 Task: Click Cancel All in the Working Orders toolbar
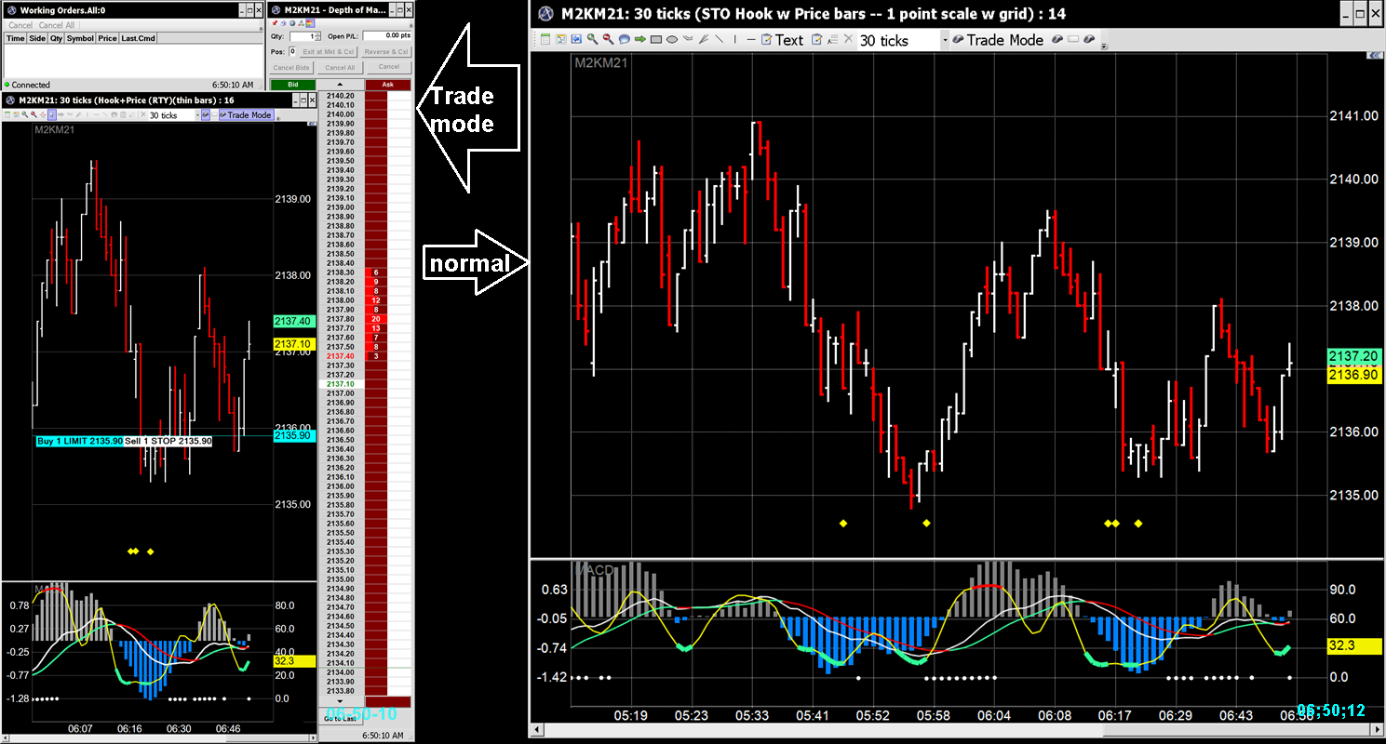pos(57,25)
